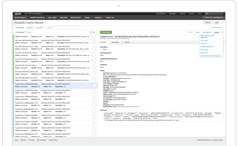Select the Overview tab

[103, 42]
